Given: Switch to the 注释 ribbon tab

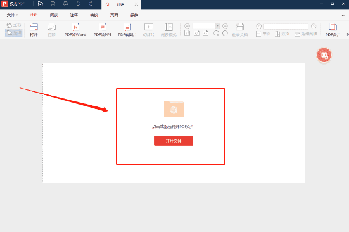Looking at the screenshot, I should 74,15.
